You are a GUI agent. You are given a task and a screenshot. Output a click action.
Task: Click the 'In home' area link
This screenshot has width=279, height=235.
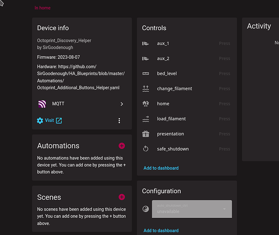(42, 8)
